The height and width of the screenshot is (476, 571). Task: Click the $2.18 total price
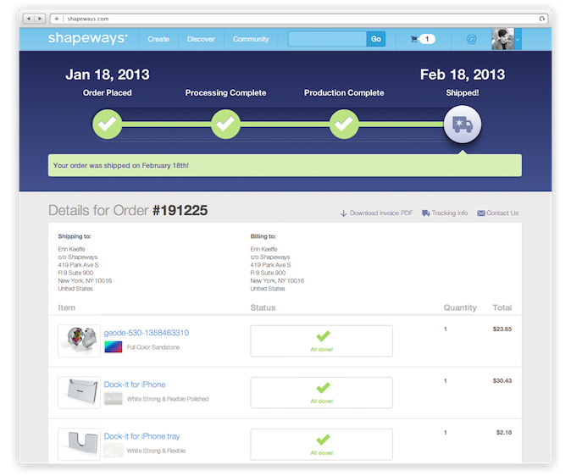pos(504,432)
